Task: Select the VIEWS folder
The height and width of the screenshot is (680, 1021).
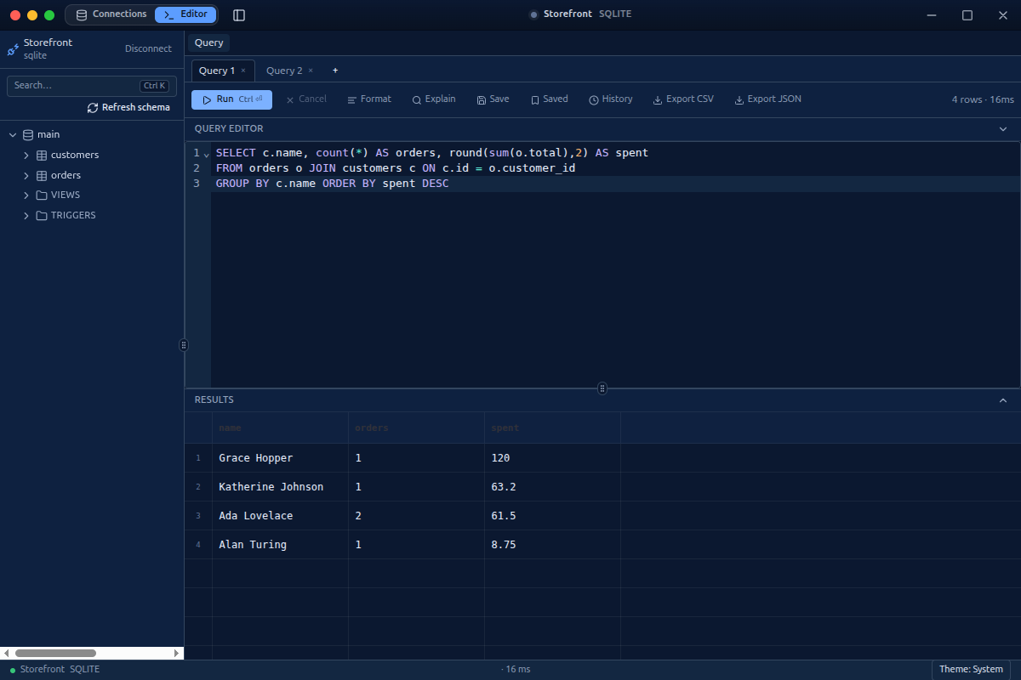Action: [66, 195]
